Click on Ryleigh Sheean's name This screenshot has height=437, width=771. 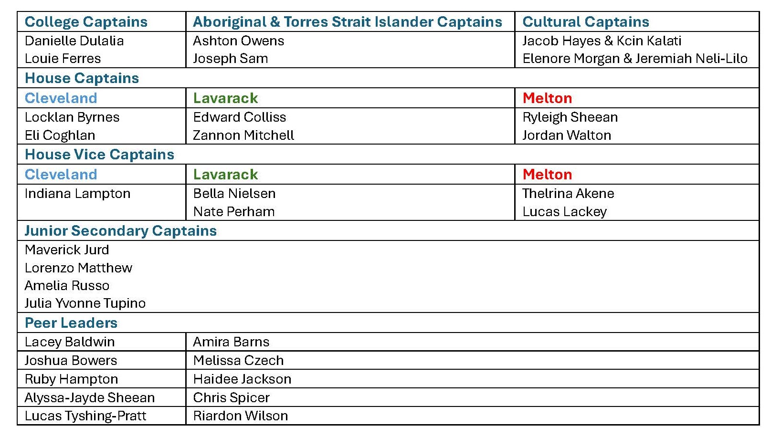pos(570,117)
